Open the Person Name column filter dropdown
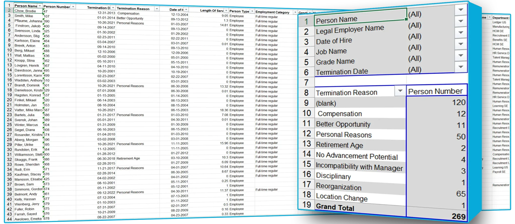This screenshot has height=224, width=515. point(40,6)
